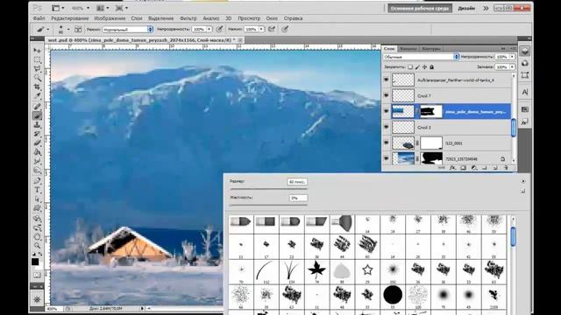
Task: Show more workspaces double-arrow button
Action: coord(486,8)
